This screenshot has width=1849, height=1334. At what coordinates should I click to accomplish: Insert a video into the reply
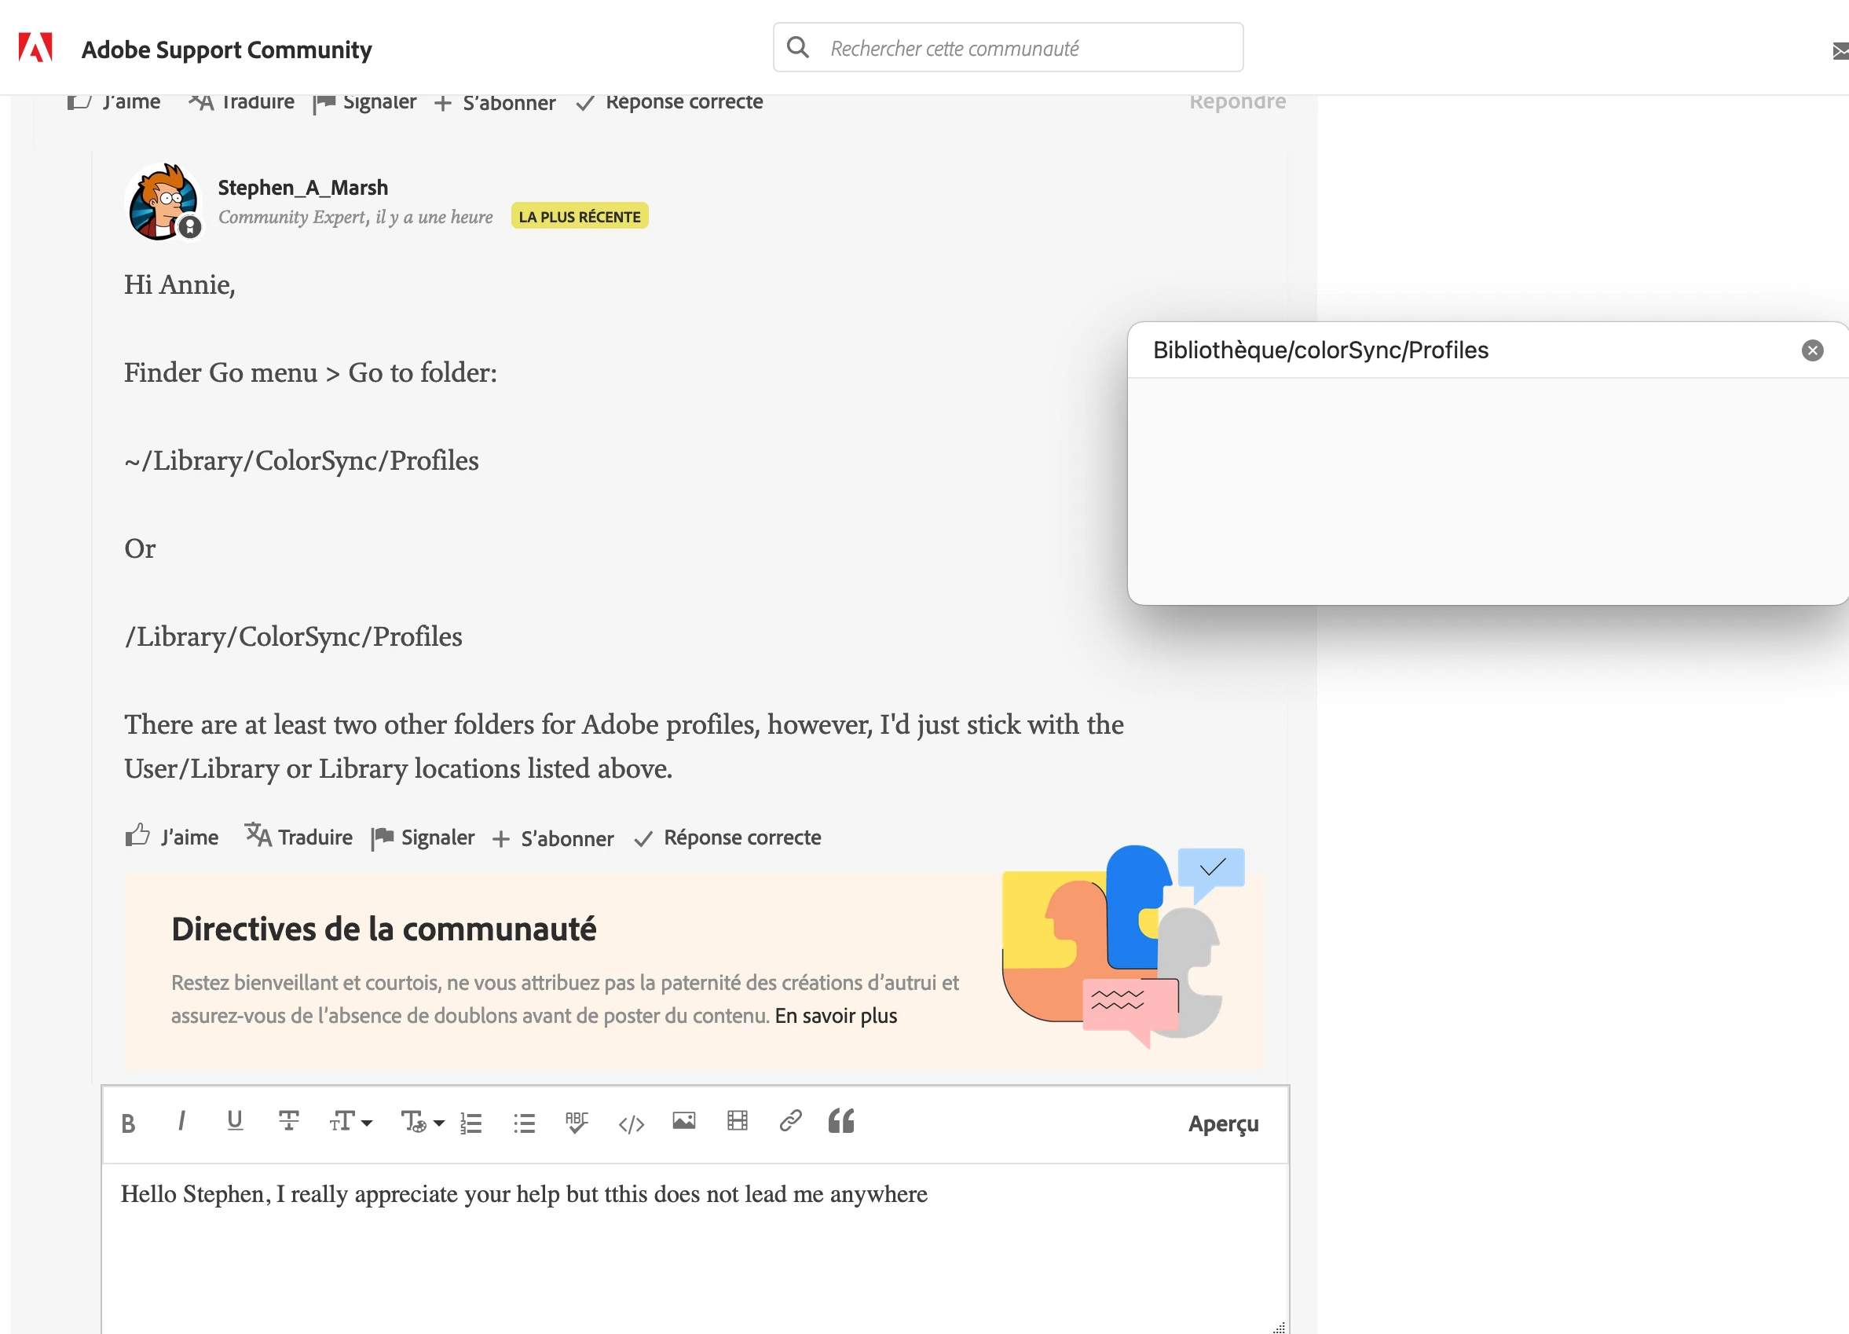tap(737, 1121)
